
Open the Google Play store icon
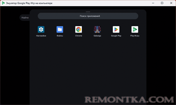click(116, 30)
